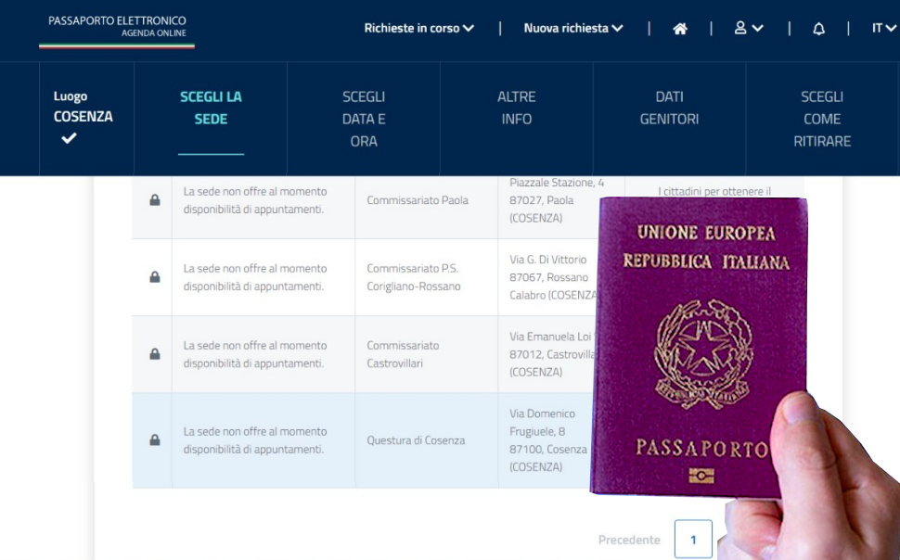Click the home icon in top navigation
Screen dimensions: 900x560
(680, 29)
